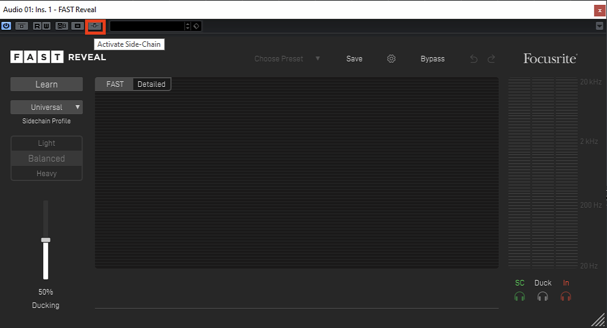Listen to input via red In headphones
Screen dimensions: 607x328
pyautogui.click(x=566, y=296)
